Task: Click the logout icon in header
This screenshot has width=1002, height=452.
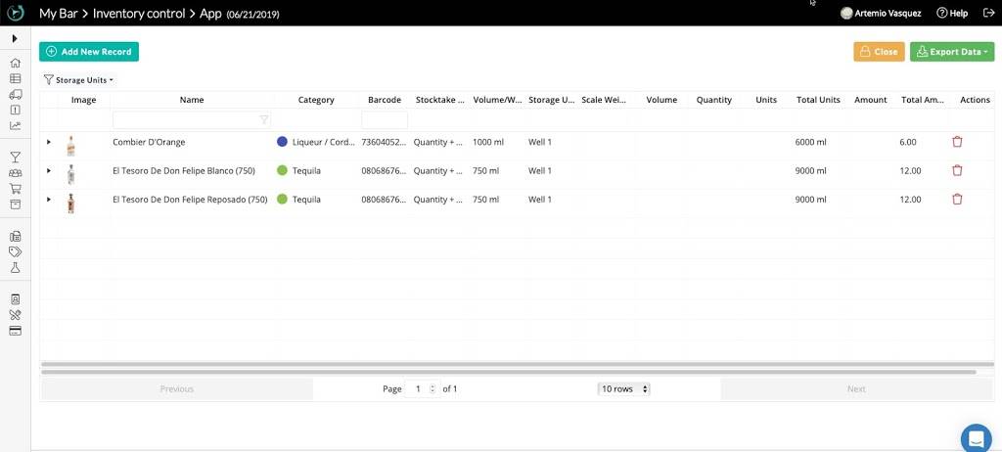Action: tap(987, 13)
